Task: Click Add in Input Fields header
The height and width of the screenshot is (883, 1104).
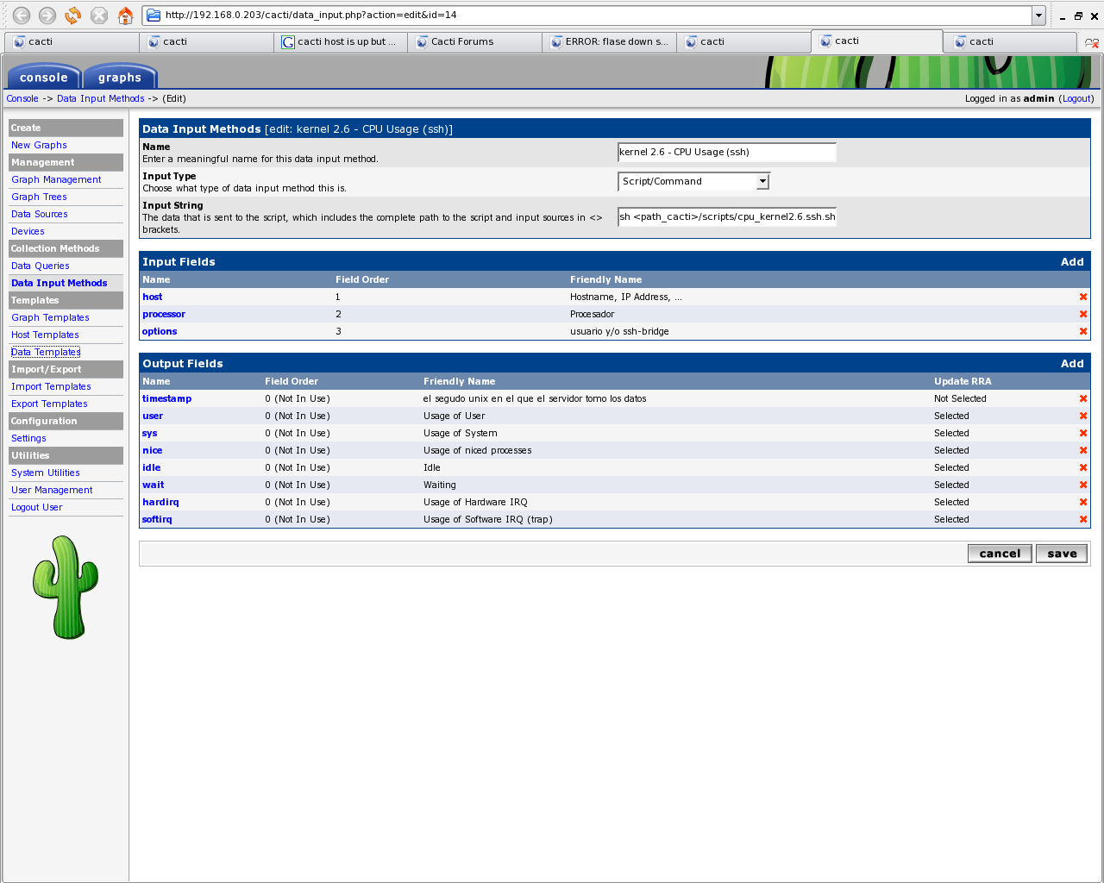Action: [x=1072, y=262]
